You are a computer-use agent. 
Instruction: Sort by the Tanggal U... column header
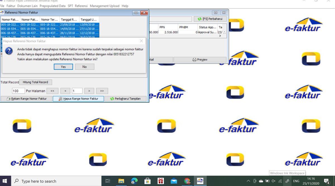pos(89,20)
